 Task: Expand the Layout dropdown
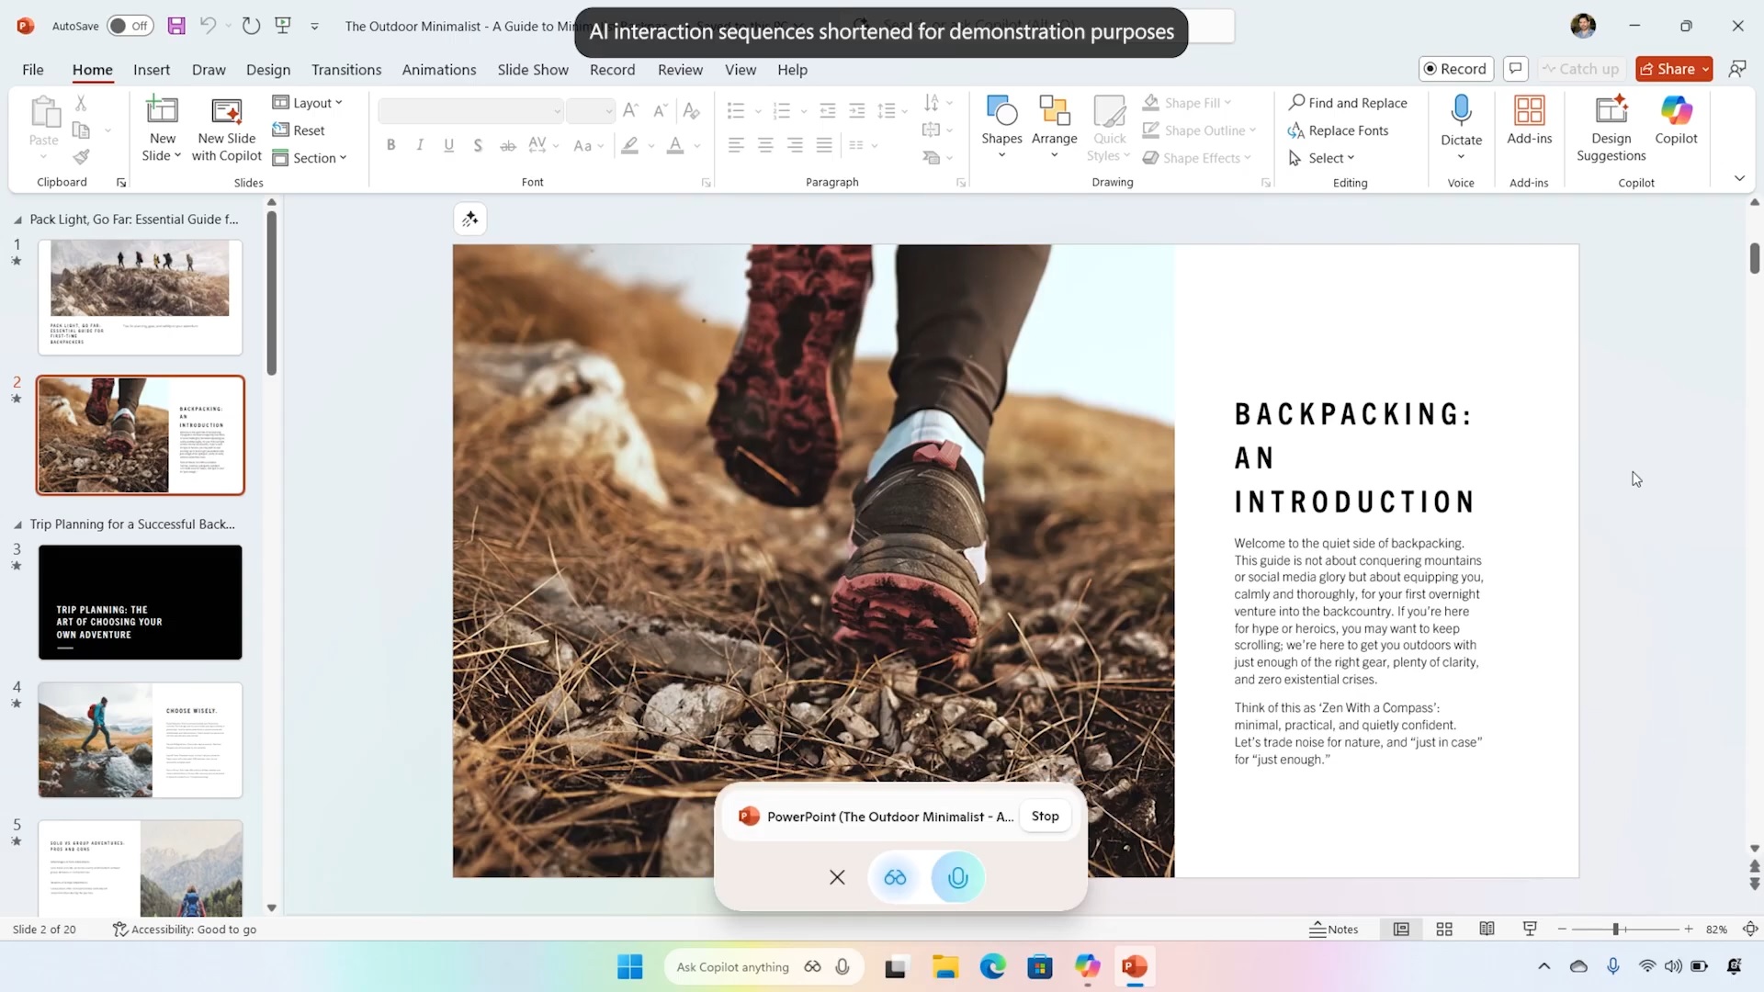click(x=308, y=103)
